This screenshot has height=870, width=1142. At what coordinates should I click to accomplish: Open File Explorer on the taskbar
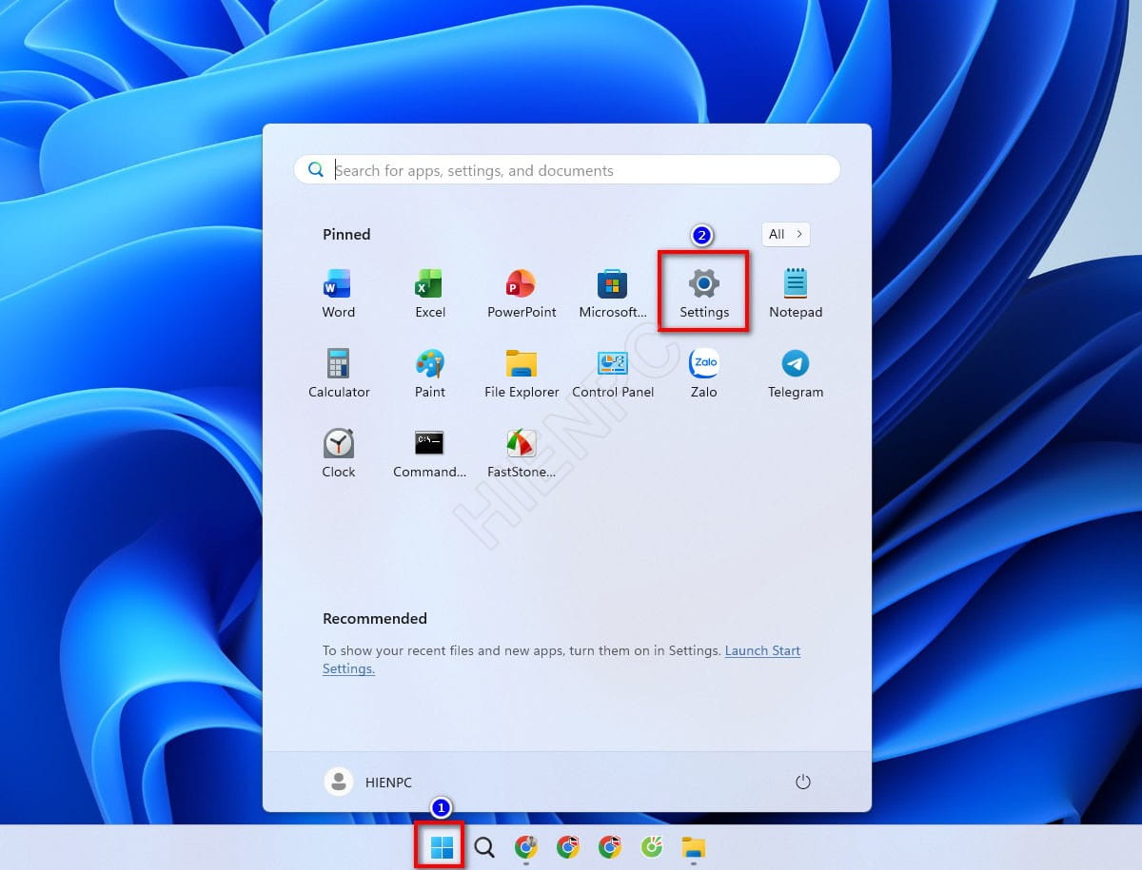tap(694, 846)
